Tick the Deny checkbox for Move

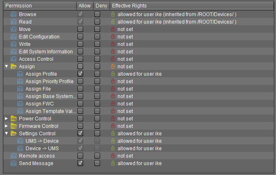pyautogui.click(x=97, y=29)
